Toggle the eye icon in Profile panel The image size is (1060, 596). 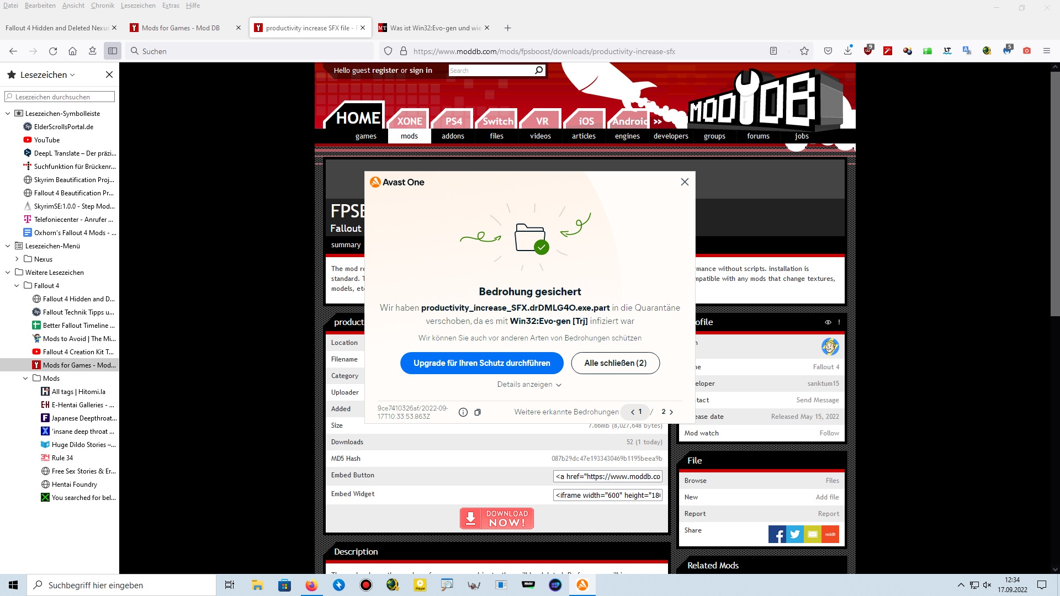828,322
